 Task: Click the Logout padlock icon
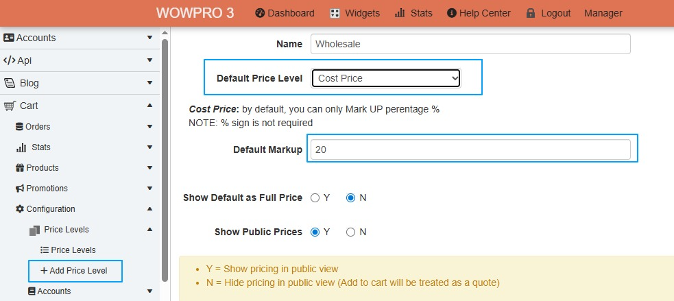[x=531, y=13]
